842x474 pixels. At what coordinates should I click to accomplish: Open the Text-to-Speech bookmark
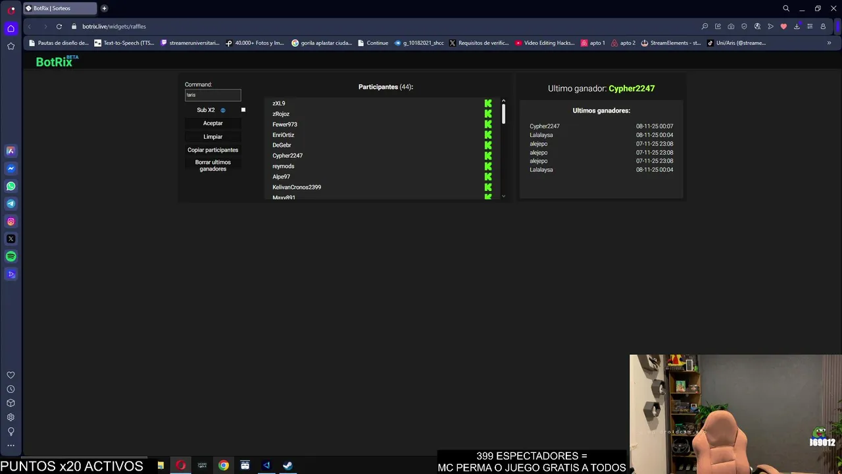(x=124, y=43)
